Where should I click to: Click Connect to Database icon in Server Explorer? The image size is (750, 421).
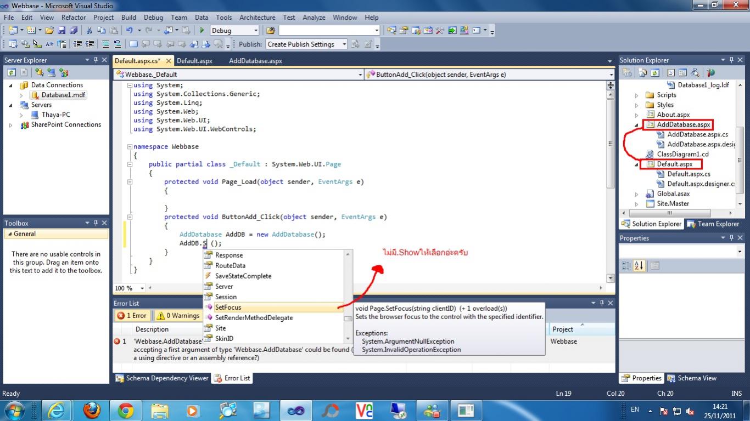(x=40, y=72)
